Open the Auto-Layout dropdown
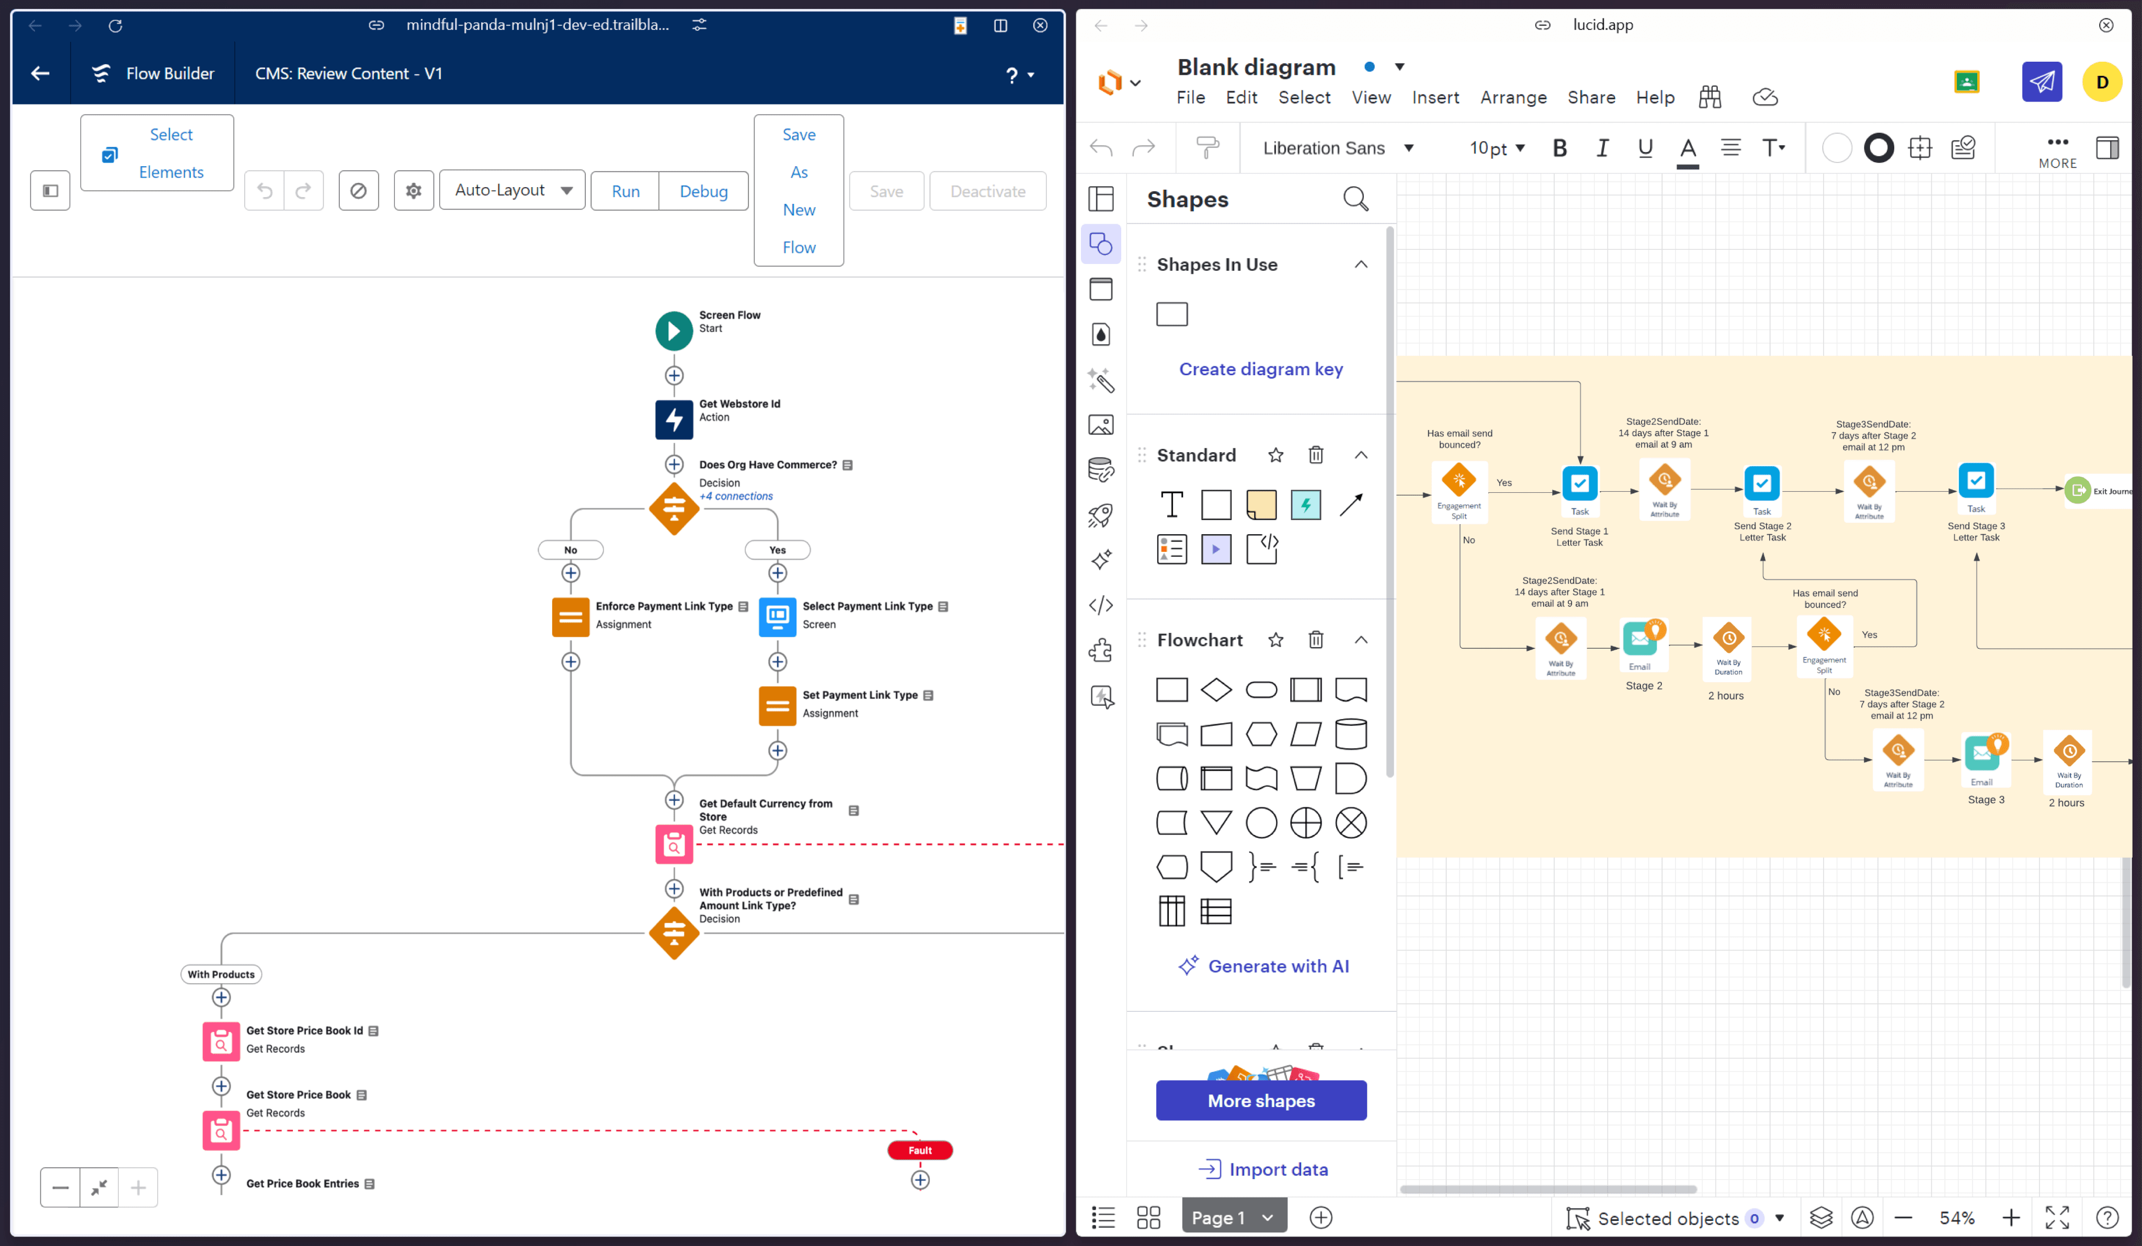 512,189
